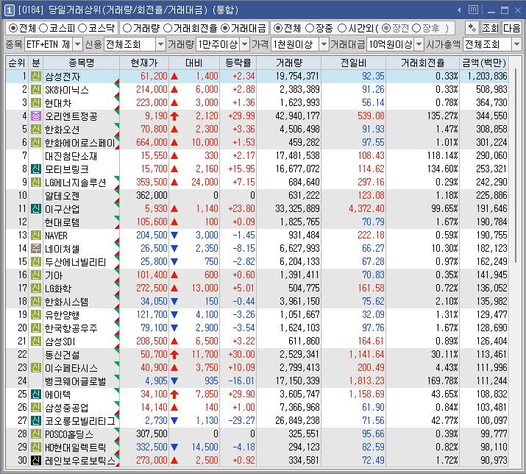Select the 대진첨단소재 row
Viewport: 526px width, 474px height.
click(x=257, y=156)
